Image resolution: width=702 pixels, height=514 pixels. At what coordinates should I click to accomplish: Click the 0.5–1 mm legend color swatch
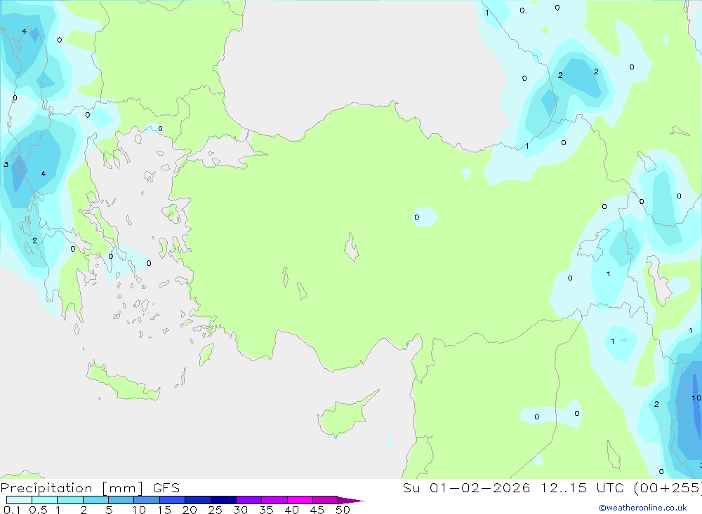44,500
